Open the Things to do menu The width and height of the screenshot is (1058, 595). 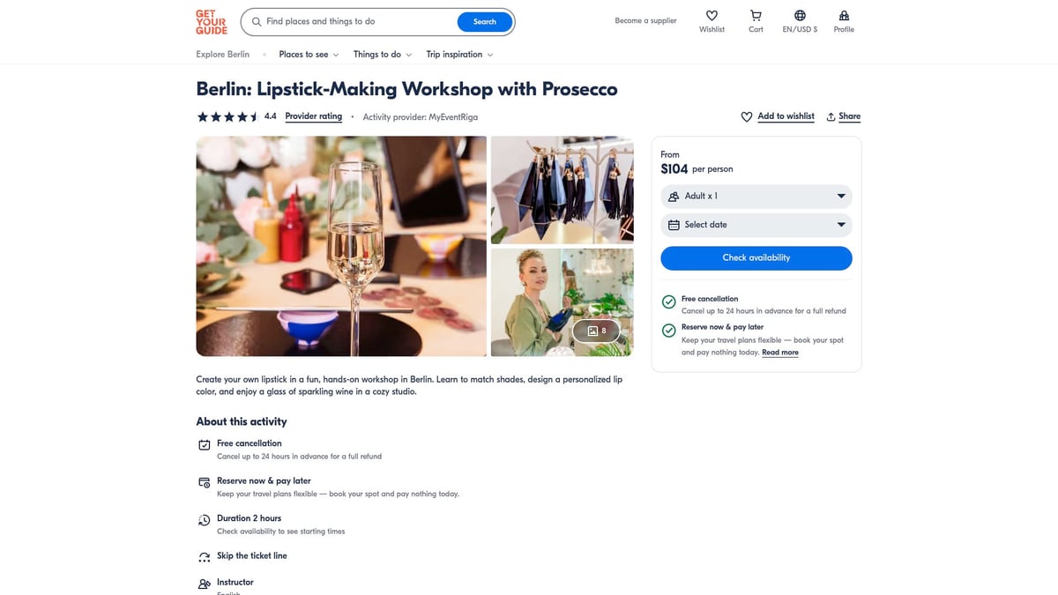tap(383, 55)
